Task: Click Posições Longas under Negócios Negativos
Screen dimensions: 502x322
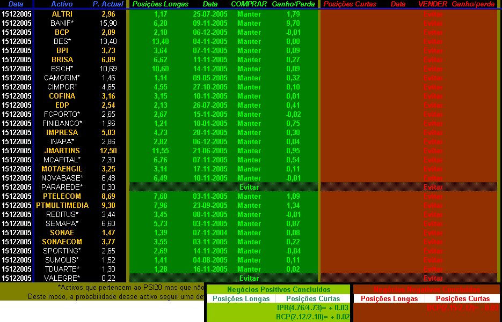Action: coord(389,298)
